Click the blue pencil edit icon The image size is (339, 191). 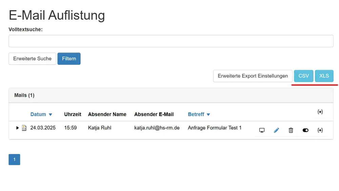[276, 130]
